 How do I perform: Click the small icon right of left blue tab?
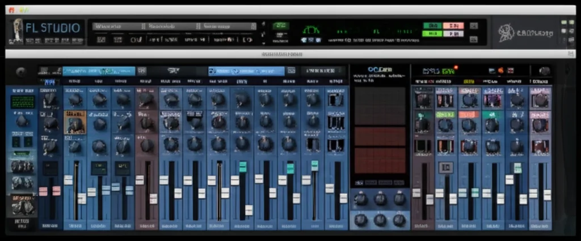141,71
